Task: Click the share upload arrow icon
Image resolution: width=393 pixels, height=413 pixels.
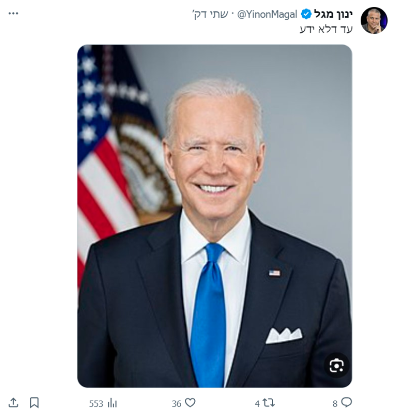Action: point(13,403)
